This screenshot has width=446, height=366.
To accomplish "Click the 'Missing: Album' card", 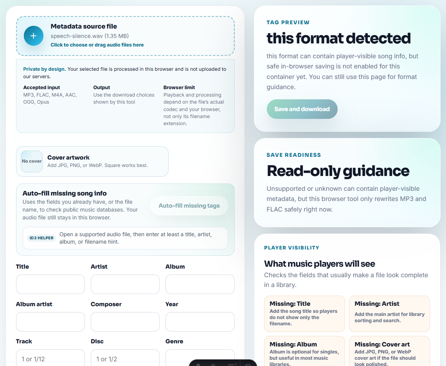I will tap(304, 351).
